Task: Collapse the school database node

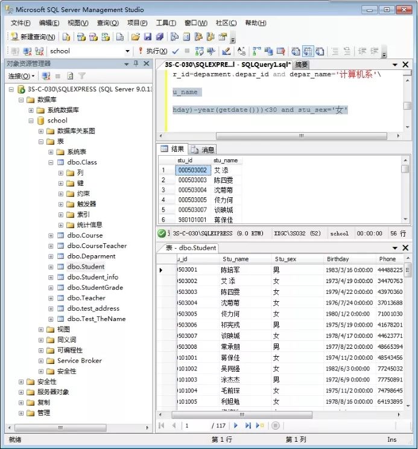Action: tap(31, 121)
